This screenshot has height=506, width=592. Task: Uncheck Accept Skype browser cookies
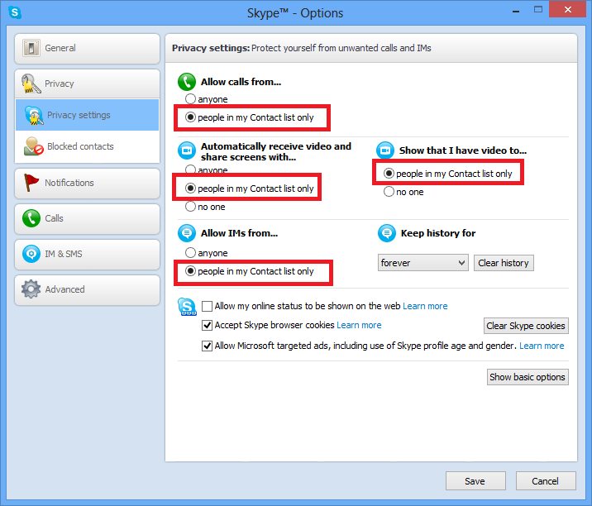[207, 325]
